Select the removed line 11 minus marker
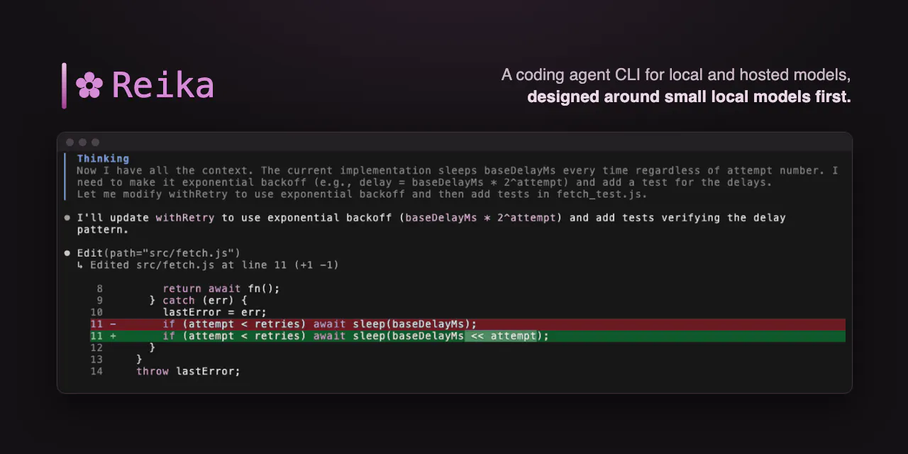Screen dimensions: 908x454 pos(113,324)
